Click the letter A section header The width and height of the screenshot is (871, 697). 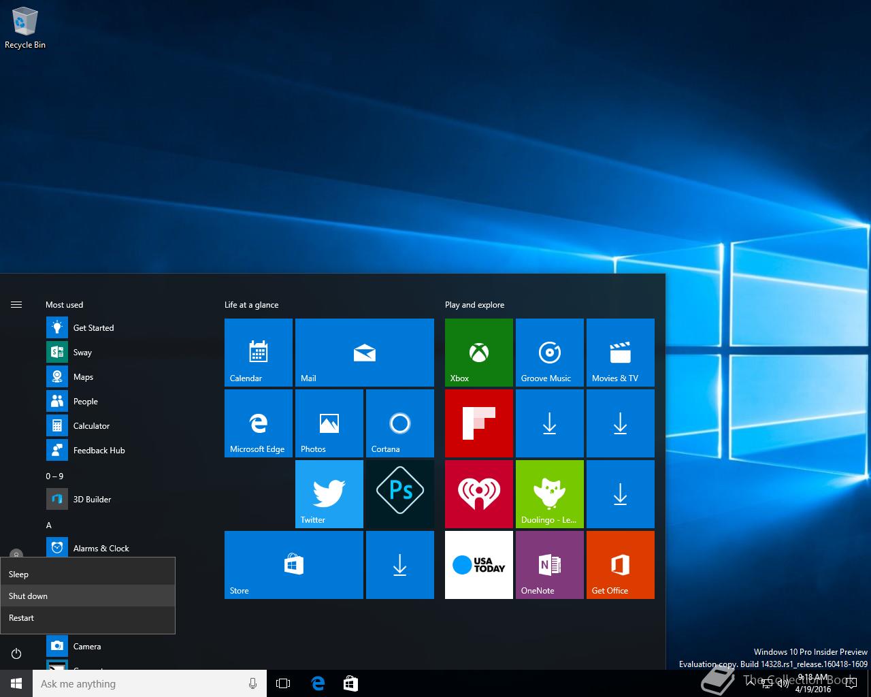coord(48,525)
